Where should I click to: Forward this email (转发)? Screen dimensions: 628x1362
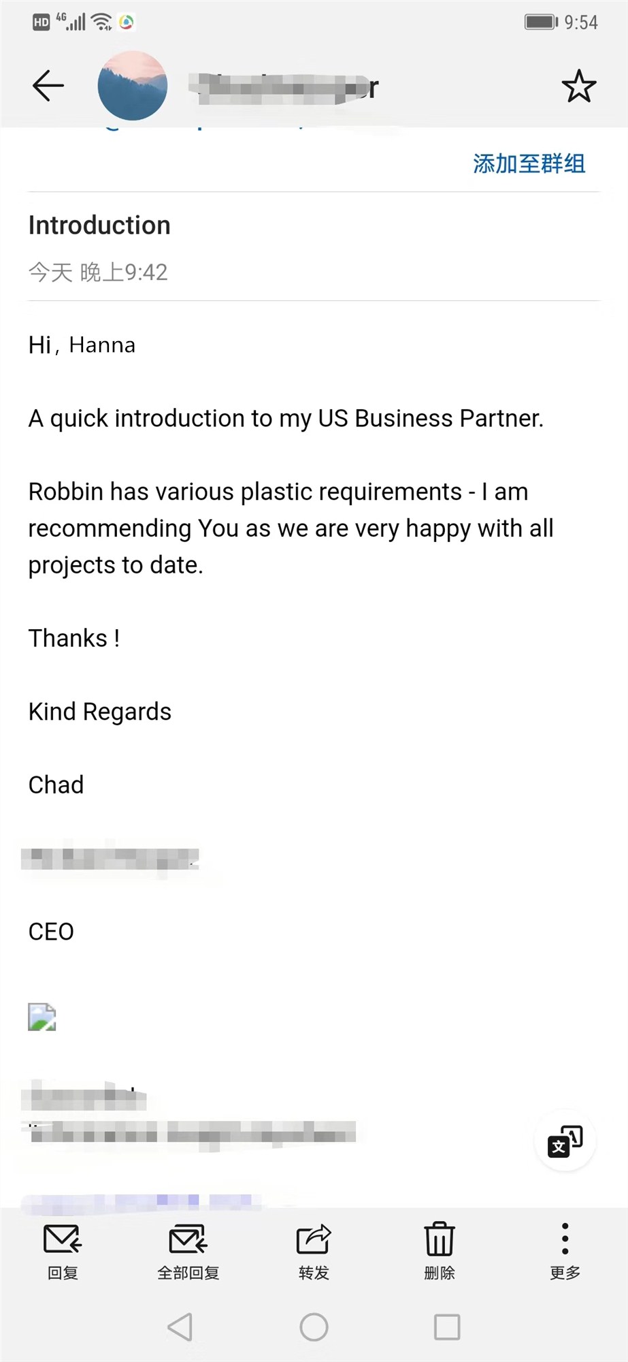point(314,1252)
